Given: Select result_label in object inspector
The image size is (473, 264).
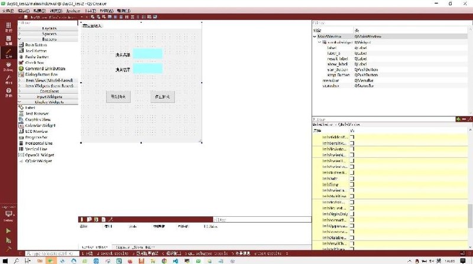Looking at the screenshot, I should coord(337,59).
